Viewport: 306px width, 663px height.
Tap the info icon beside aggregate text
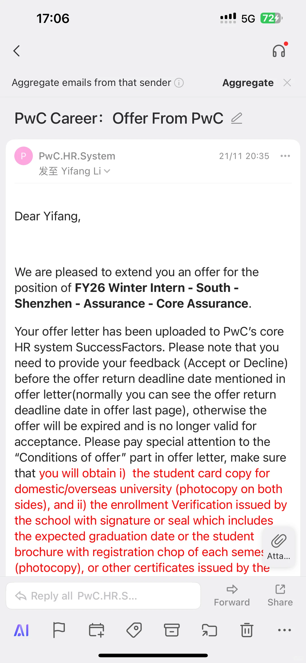(x=179, y=83)
